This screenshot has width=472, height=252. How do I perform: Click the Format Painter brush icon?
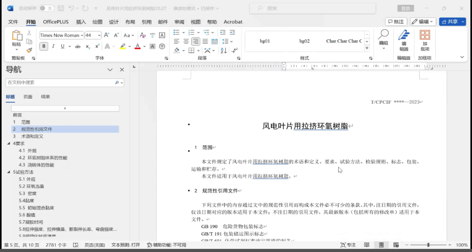29,50
